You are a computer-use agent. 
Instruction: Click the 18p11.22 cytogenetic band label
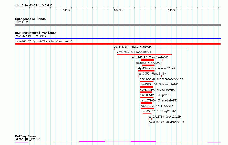tap(22, 22)
